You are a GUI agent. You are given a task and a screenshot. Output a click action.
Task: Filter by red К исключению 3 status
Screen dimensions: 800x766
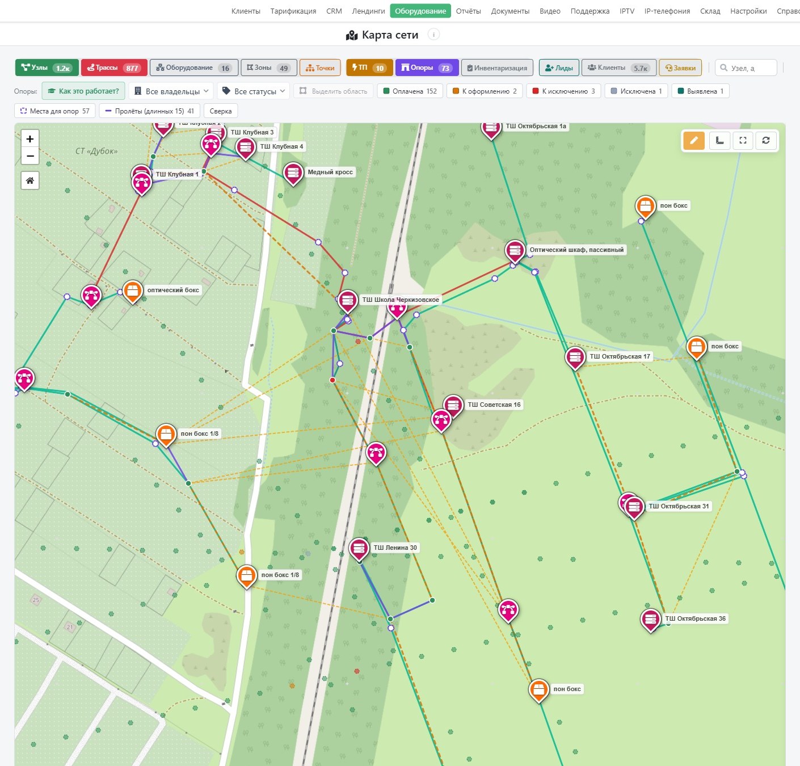(x=563, y=91)
